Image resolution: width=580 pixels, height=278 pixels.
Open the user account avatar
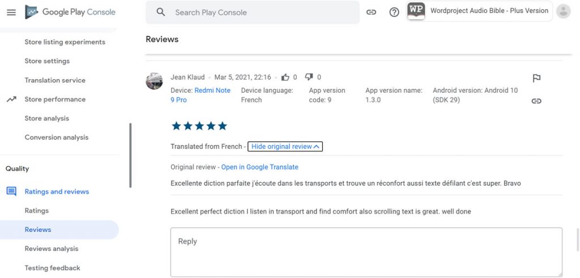(x=563, y=11)
